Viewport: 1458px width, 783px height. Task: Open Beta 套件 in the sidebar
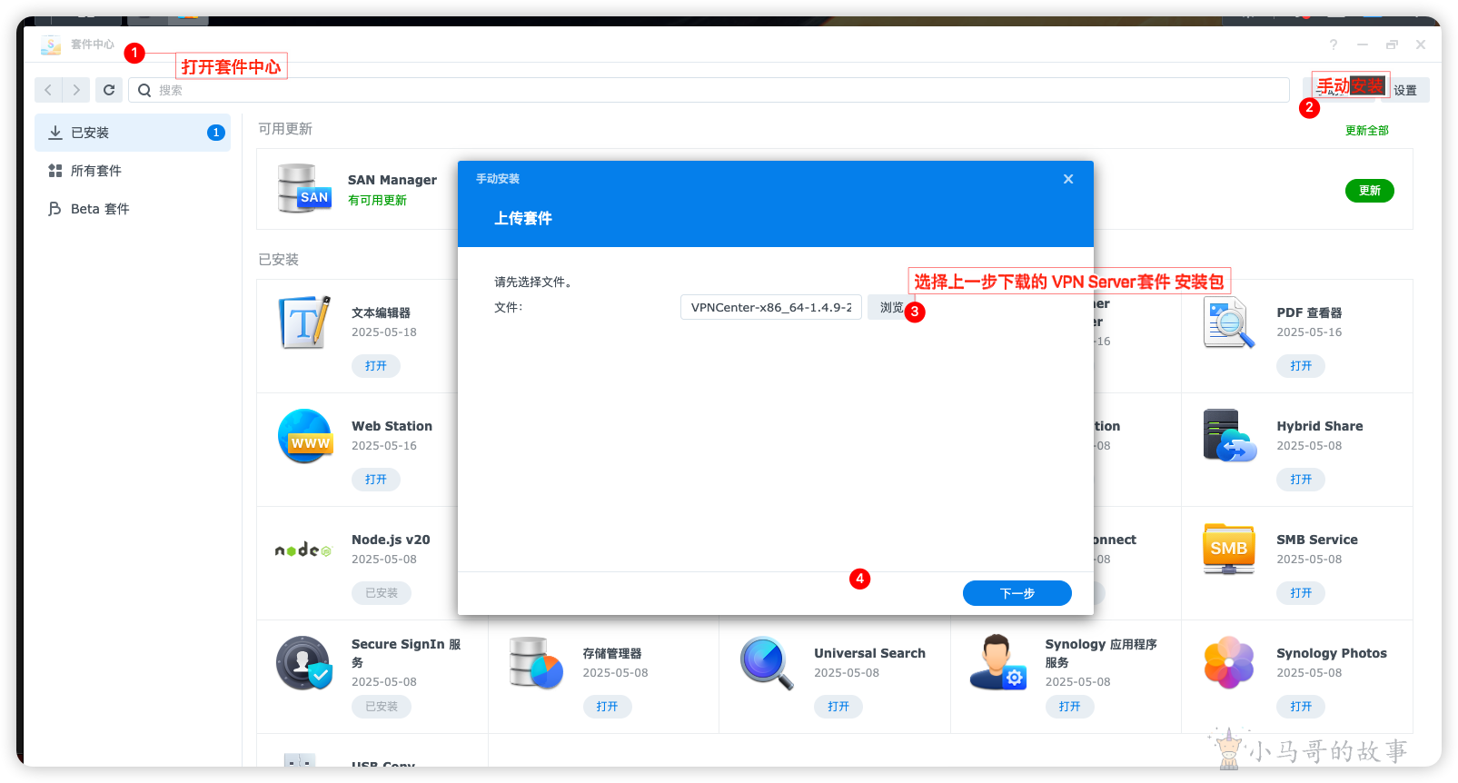tap(133, 209)
